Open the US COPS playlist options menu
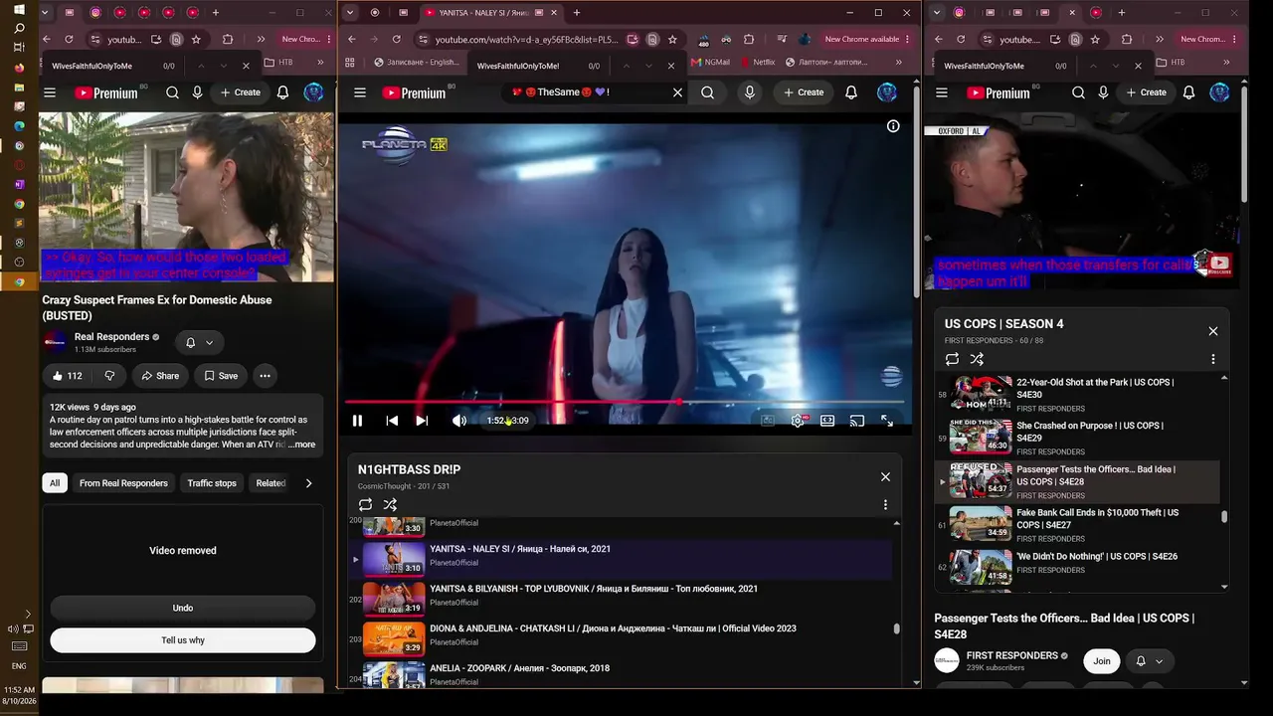Viewport: 1273px width, 716px height. pyautogui.click(x=1213, y=359)
